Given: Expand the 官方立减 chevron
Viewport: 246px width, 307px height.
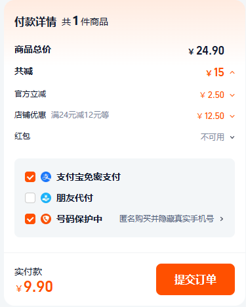Looking at the screenshot, I should click(x=232, y=95).
